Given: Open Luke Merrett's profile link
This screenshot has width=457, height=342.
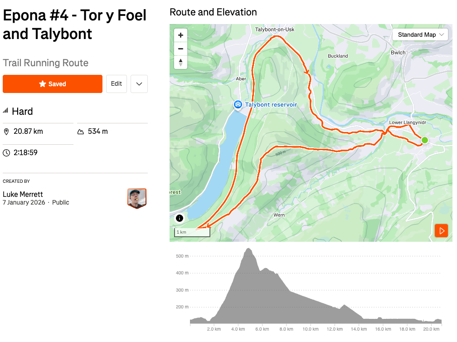Looking at the screenshot, I should (x=23, y=194).
